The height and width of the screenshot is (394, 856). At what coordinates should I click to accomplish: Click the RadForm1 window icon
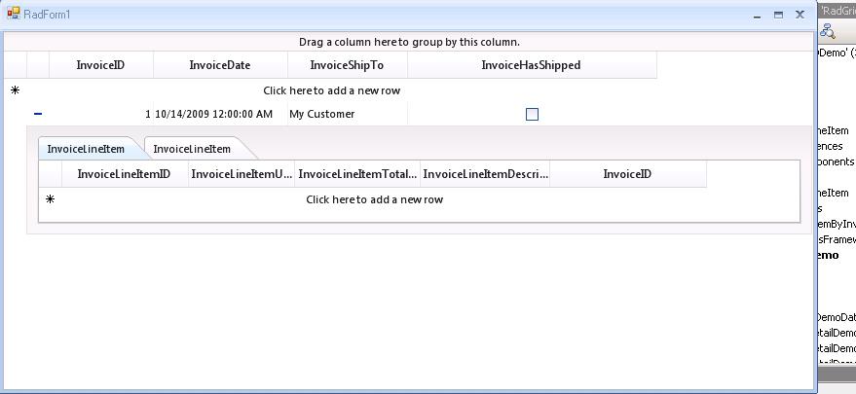coord(13,14)
